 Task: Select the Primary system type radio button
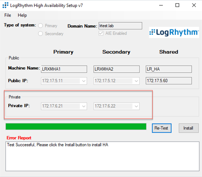click(41, 26)
